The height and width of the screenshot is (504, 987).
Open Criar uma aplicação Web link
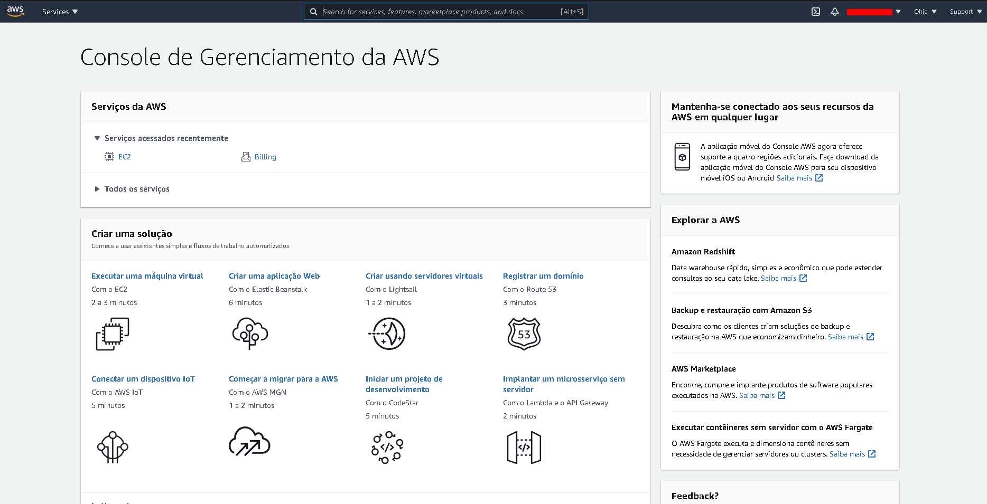(x=274, y=276)
